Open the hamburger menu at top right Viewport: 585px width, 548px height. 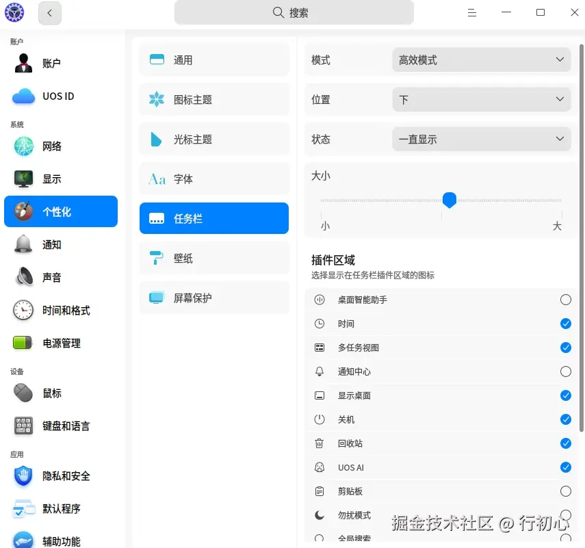pyautogui.click(x=471, y=12)
